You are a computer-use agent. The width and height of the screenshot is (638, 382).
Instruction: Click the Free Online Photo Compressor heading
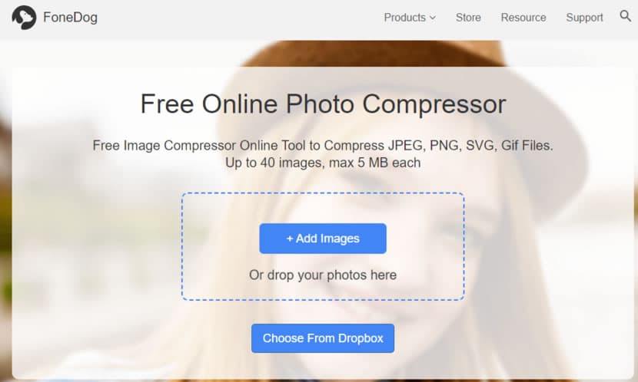[x=323, y=104]
